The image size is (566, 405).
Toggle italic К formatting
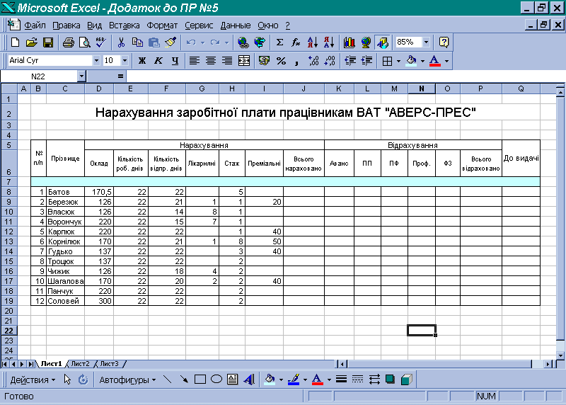[x=158, y=61]
